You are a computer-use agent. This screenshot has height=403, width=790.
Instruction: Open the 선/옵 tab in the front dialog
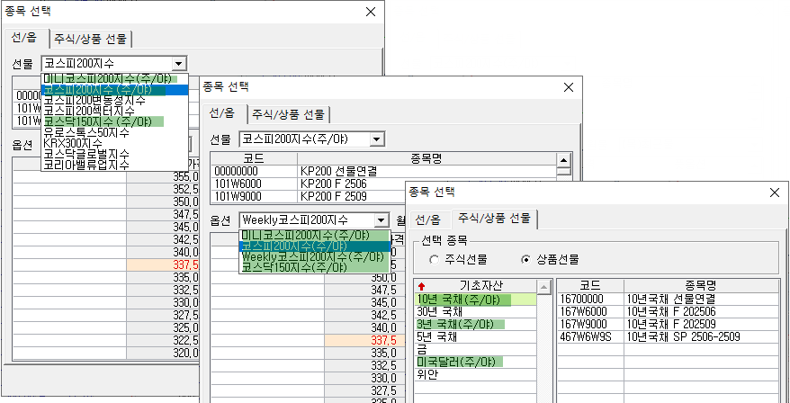(428, 219)
